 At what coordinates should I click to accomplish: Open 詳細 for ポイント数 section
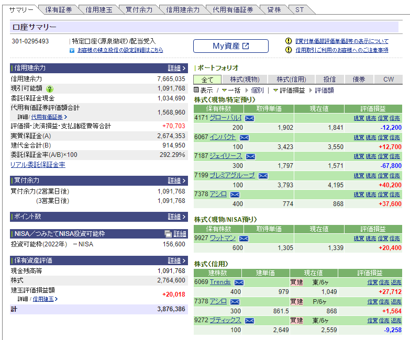pos(177,217)
